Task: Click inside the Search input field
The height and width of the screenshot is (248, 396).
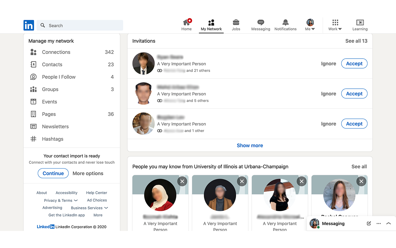Action: click(x=80, y=25)
